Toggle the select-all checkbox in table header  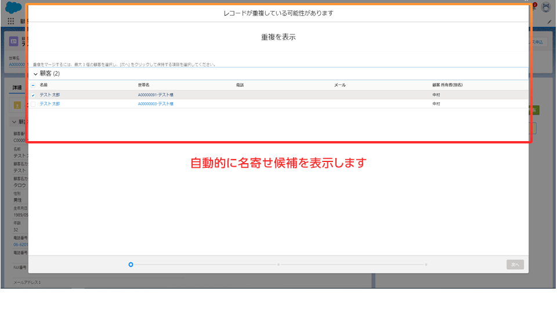(33, 85)
